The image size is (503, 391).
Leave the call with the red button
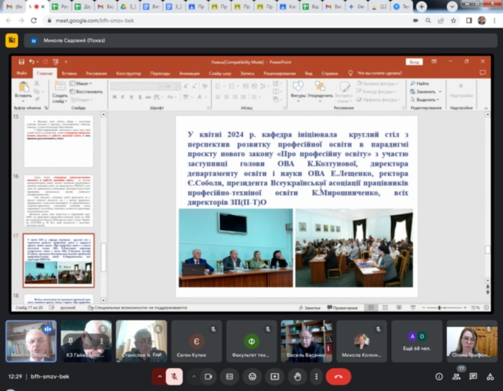point(338,376)
